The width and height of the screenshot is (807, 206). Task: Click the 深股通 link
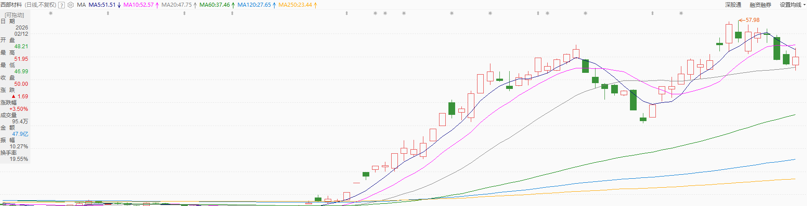(733, 5)
